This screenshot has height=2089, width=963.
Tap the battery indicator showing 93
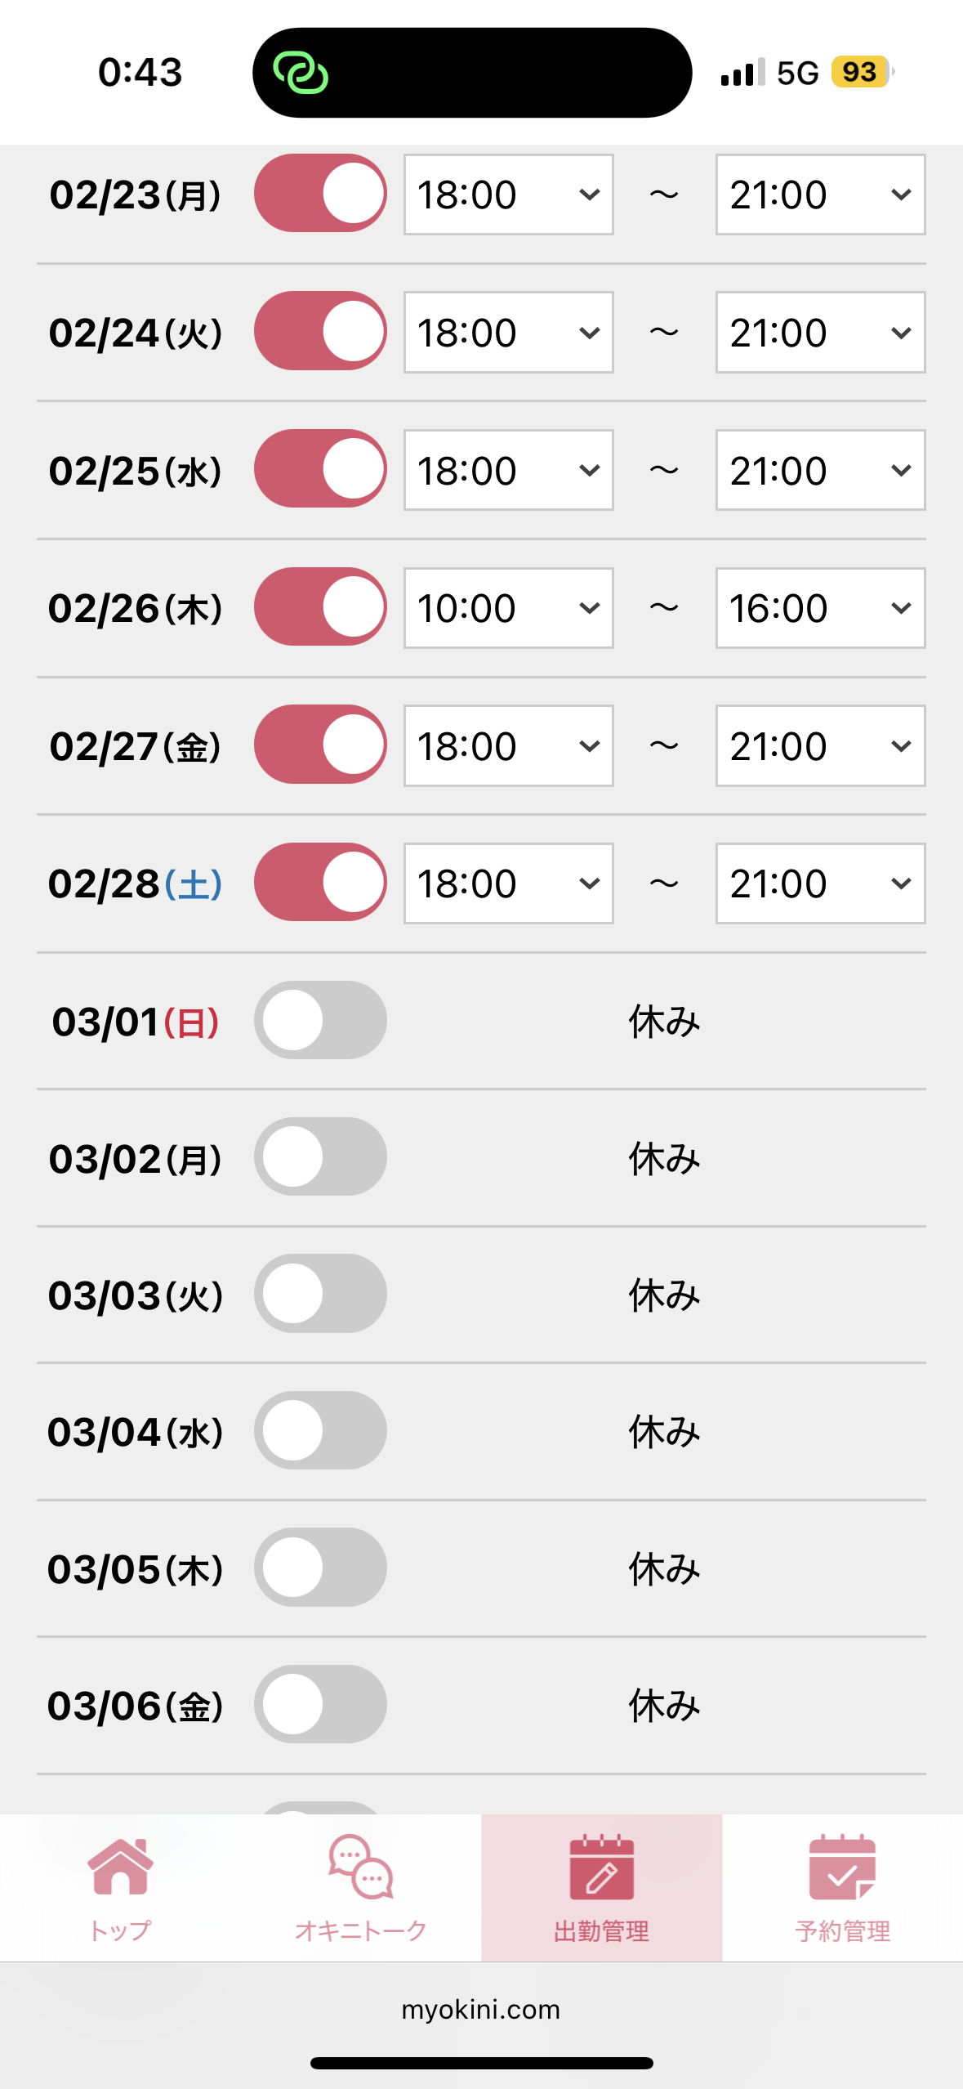[861, 72]
